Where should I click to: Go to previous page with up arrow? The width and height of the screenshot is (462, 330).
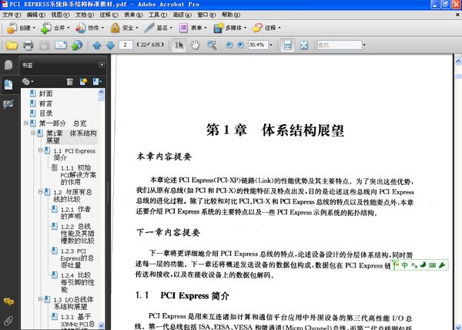(97, 45)
